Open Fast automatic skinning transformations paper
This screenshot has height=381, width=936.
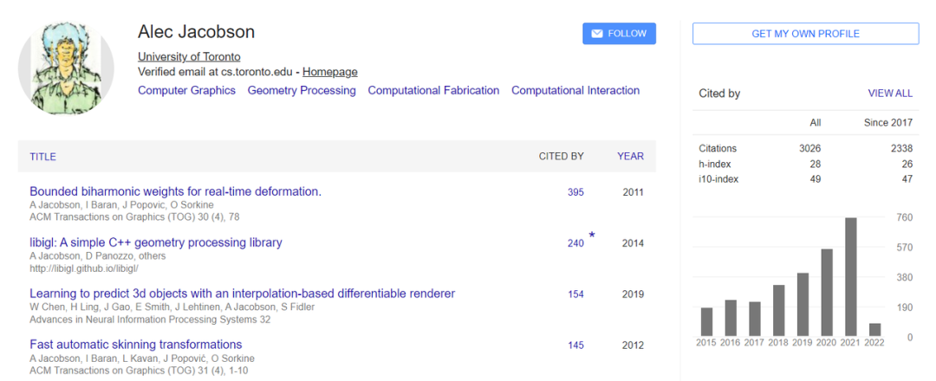tap(136, 345)
